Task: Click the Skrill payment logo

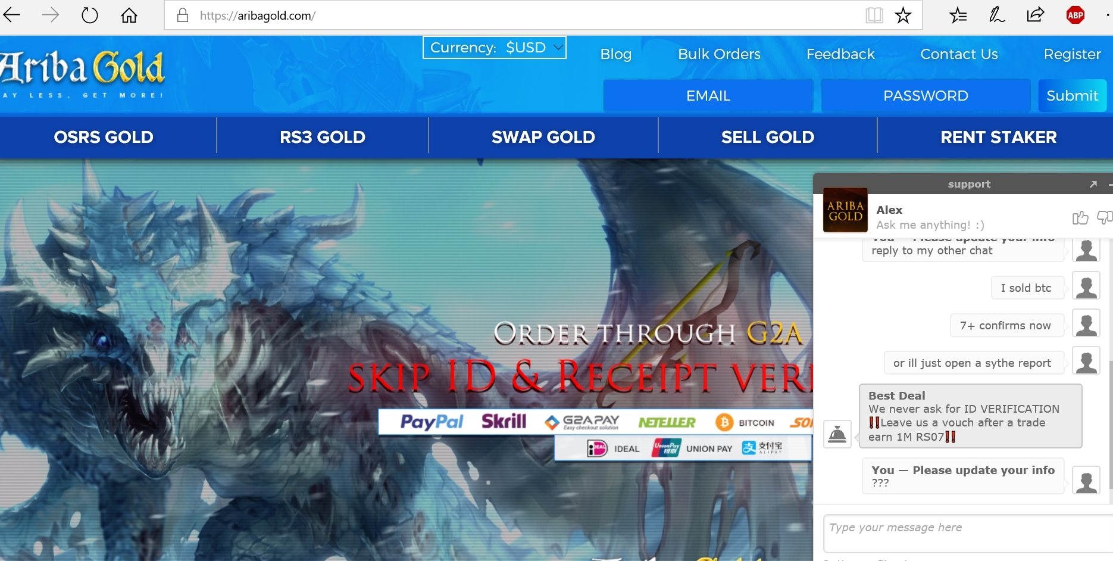Action: [x=504, y=422]
